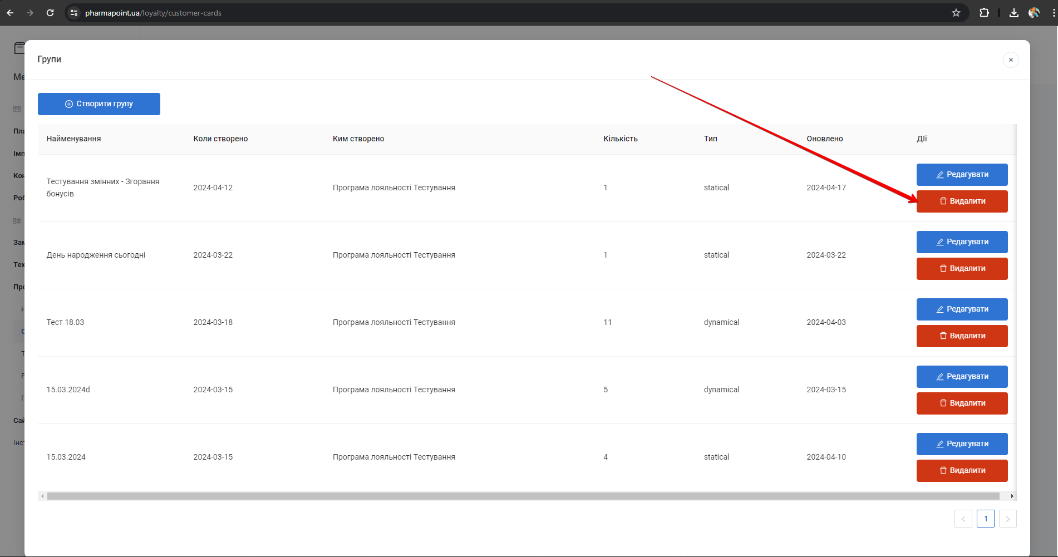The image size is (1058, 557).
Task: Delete the Тест 18.03 group
Action: [962, 336]
